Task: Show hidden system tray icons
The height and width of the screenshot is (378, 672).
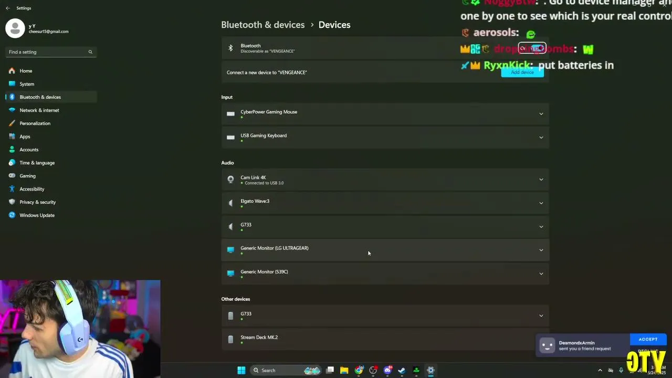Action: click(x=600, y=370)
